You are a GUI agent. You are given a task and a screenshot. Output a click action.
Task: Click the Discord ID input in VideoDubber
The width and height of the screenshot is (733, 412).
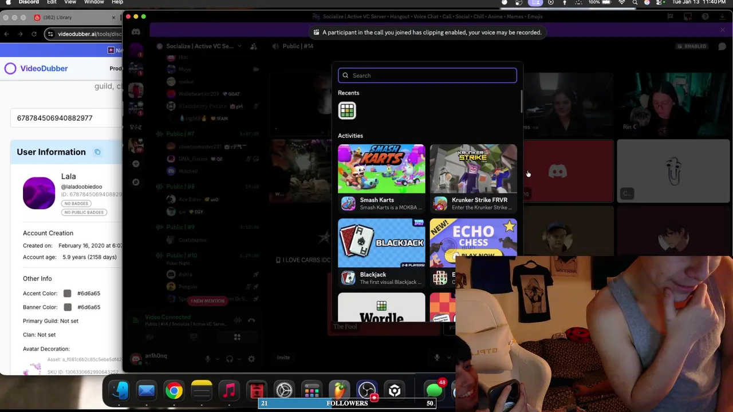point(66,118)
